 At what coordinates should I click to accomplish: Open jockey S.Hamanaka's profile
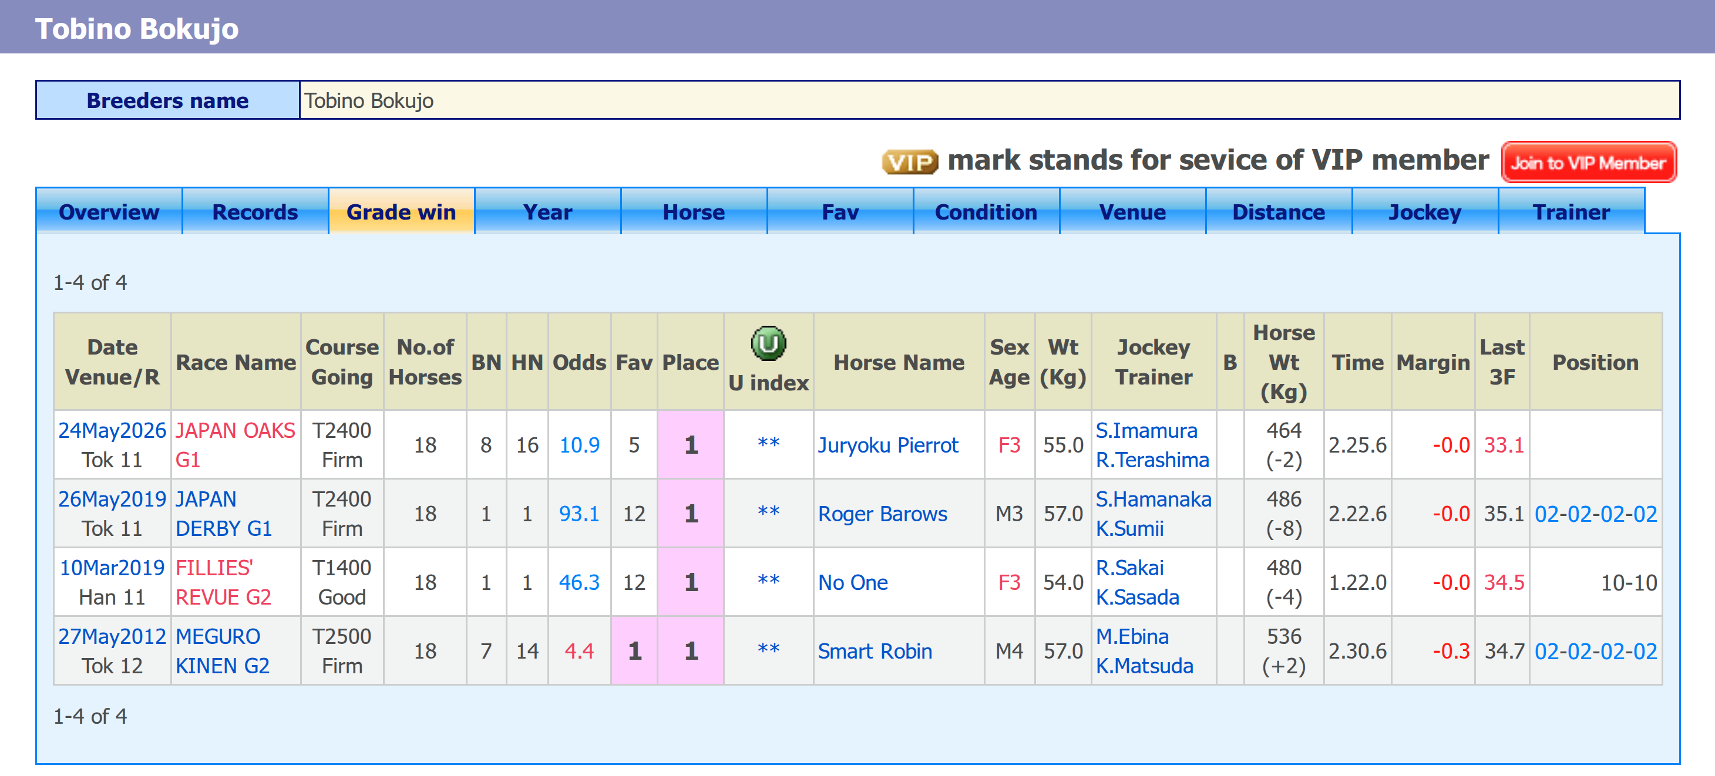pos(1153,498)
